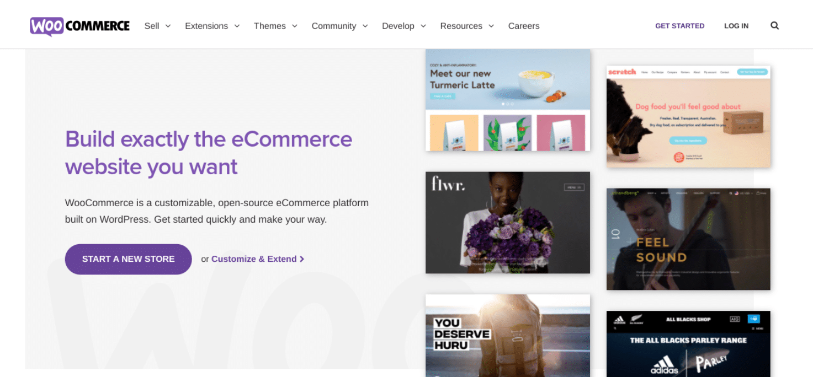
Task: Open the Careers menu item
Action: [x=523, y=25]
